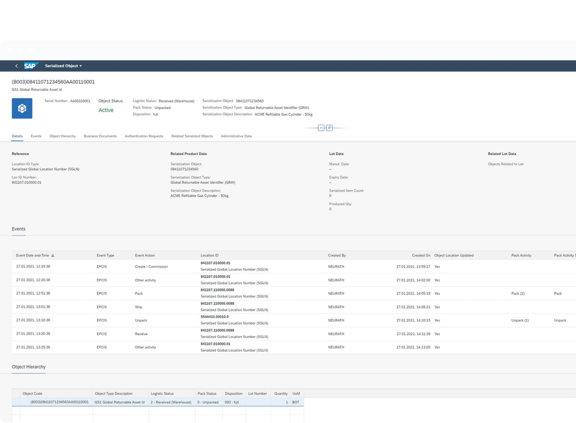The width and height of the screenshot is (576, 423).
Task: Collapse the header with the up-arrow button
Action: point(321,128)
